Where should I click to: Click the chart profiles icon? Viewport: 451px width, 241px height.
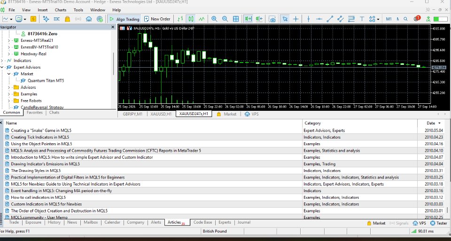pos(19,19)
